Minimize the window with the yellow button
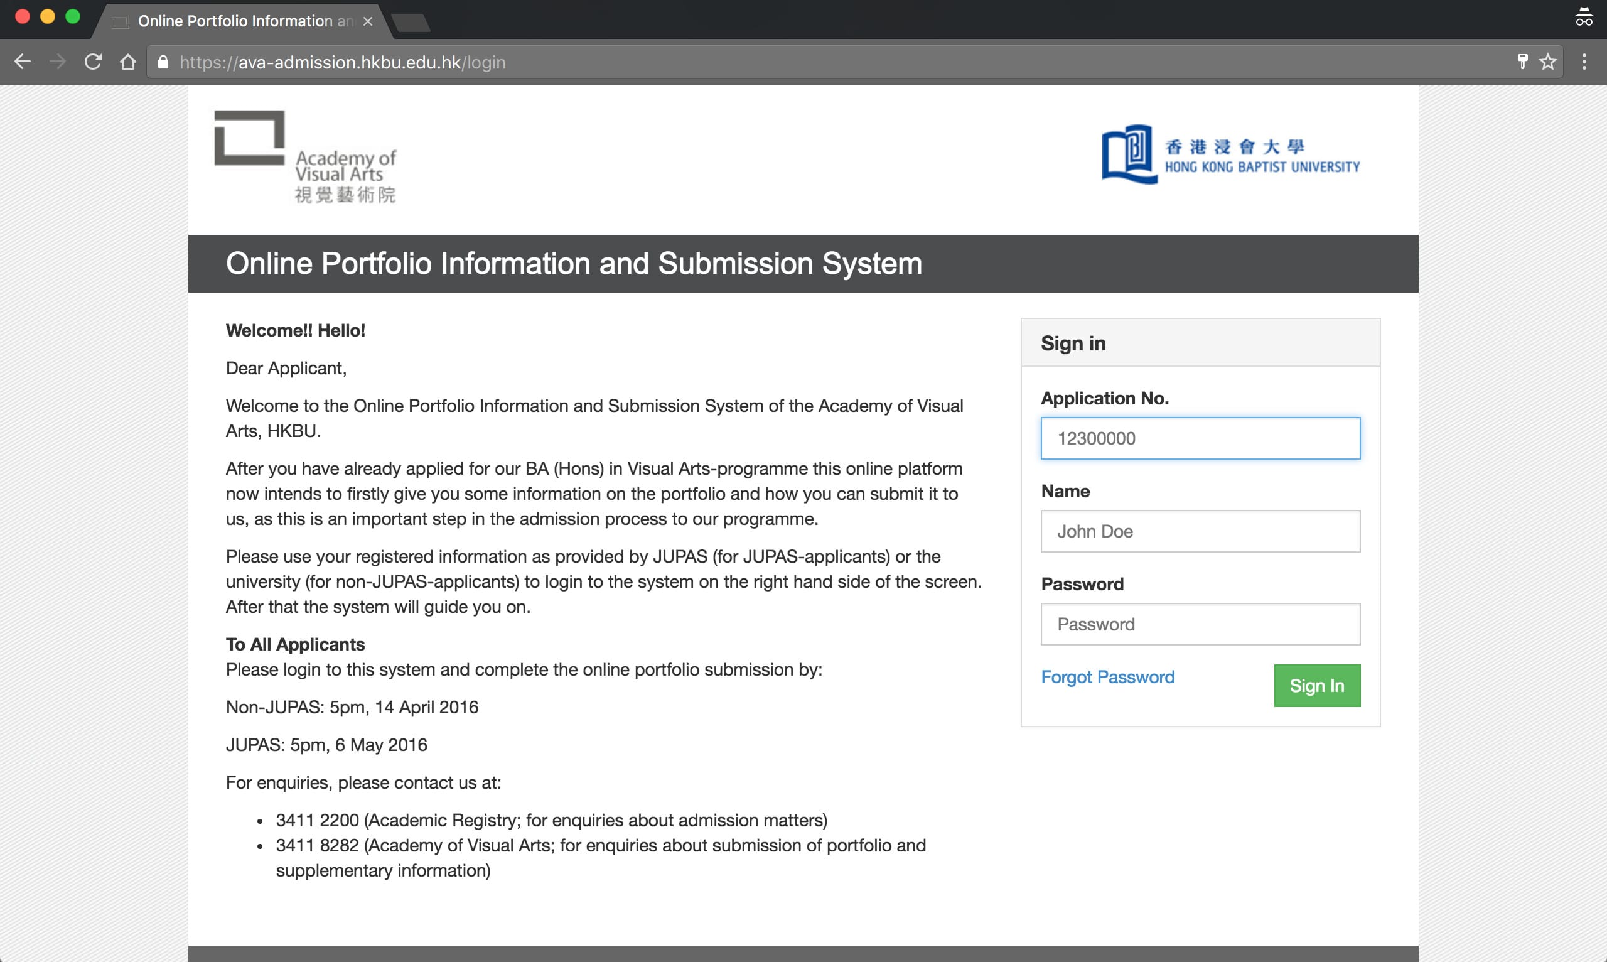The height and width of the screenshot is (962, 1607). click(x=48, y=17)
